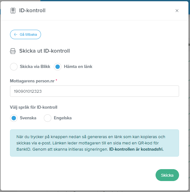This screenshot has width=190, height=192.
Task: Click the Gå tillbaka button
Action: (x=25, y=34)
